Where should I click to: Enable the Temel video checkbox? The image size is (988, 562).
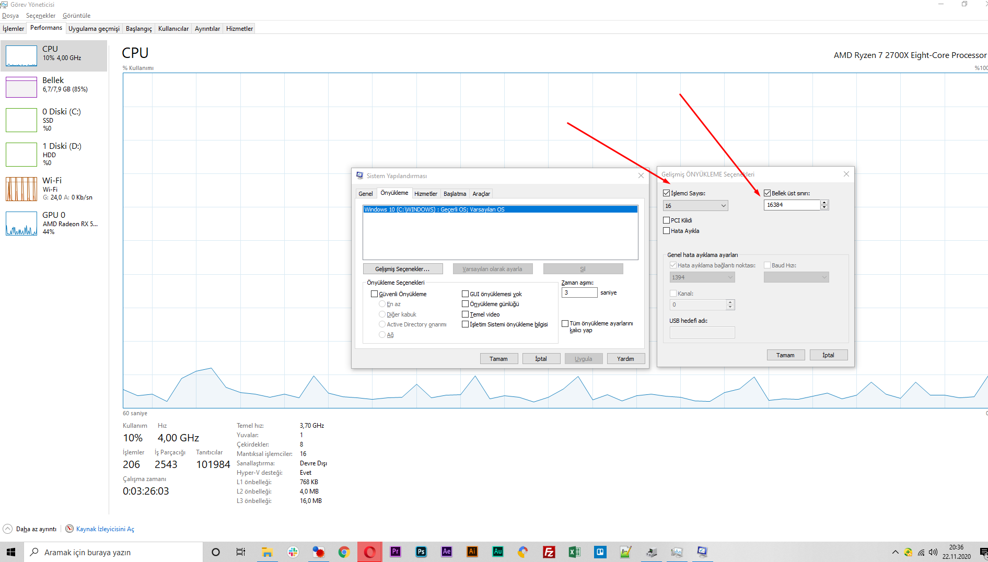[x=465, y=314]
